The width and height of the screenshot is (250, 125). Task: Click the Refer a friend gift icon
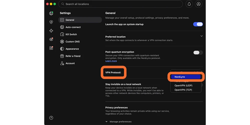click(x=62, y=56)
